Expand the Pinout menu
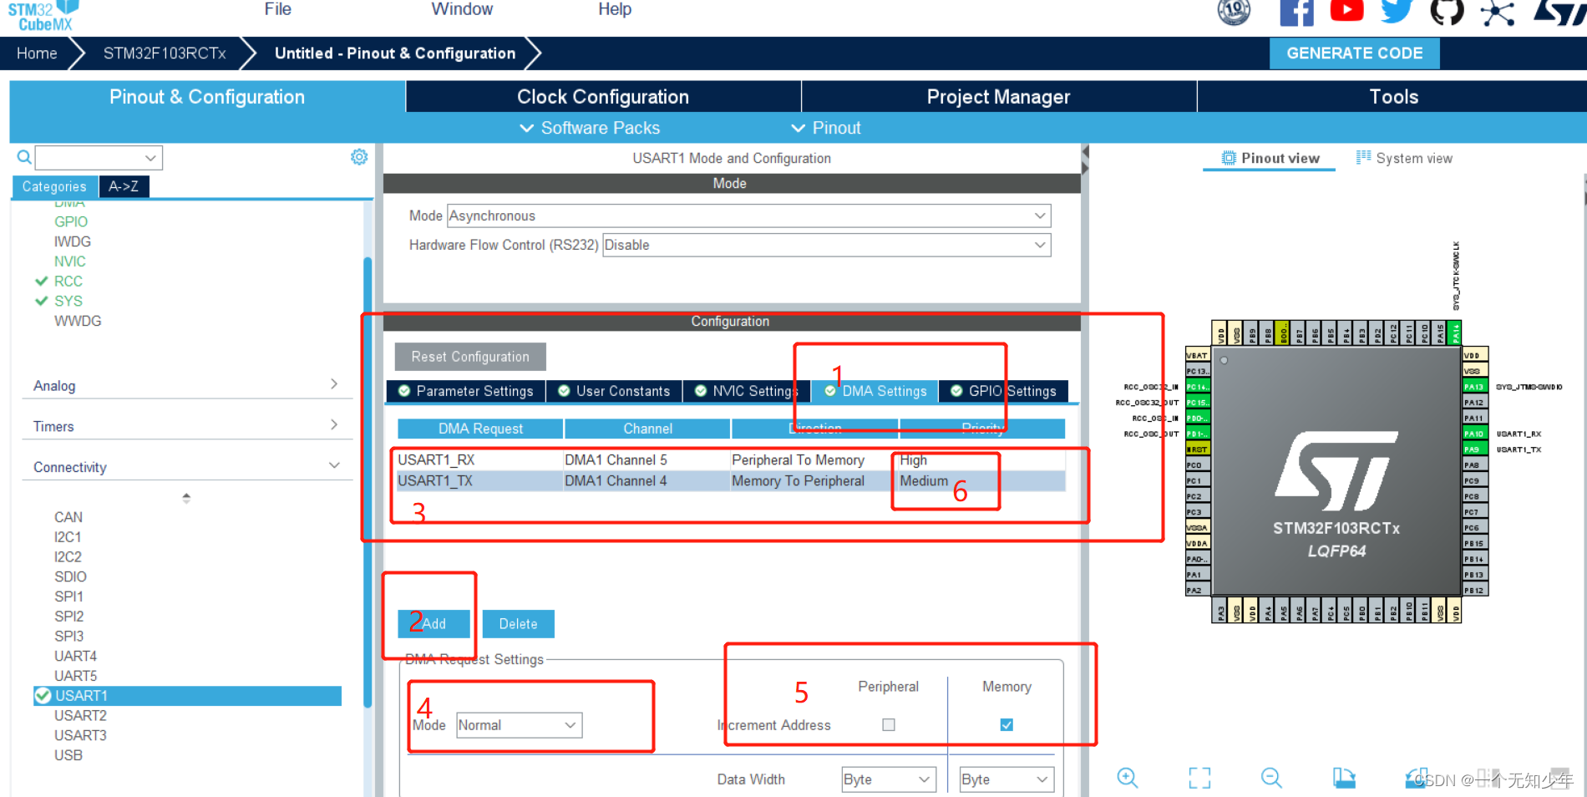This screenshot has height=797, width=1587. click(825, 128)
